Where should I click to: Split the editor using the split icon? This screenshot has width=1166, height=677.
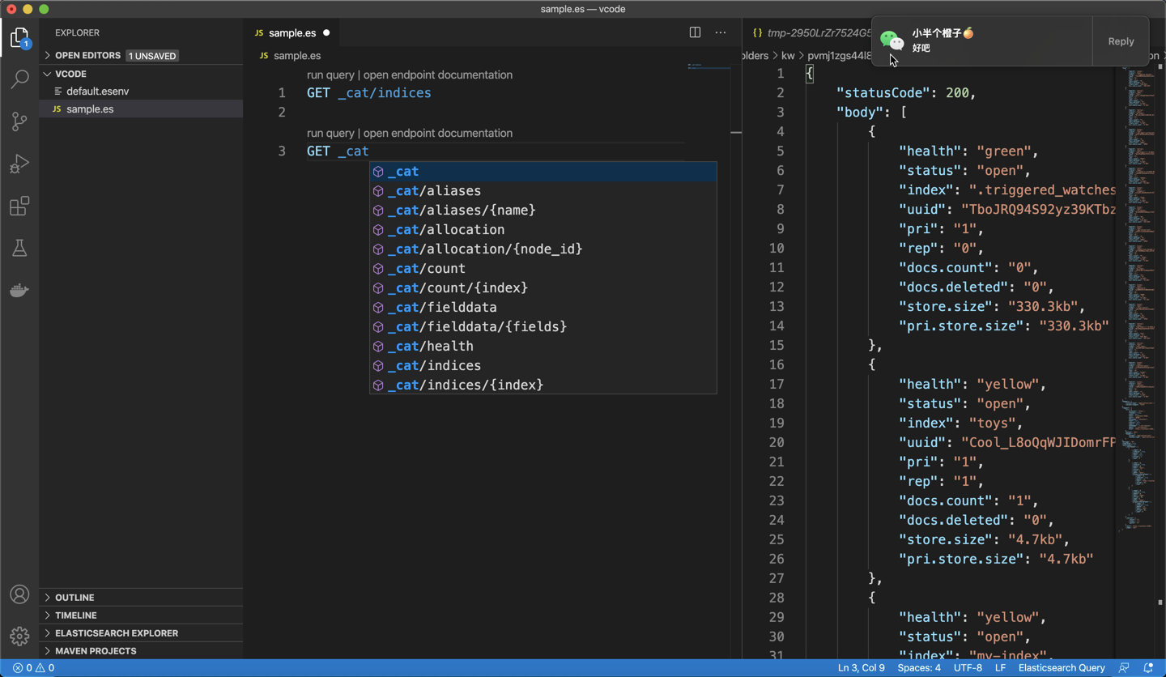pyautogui.click(x=695, y=32)
